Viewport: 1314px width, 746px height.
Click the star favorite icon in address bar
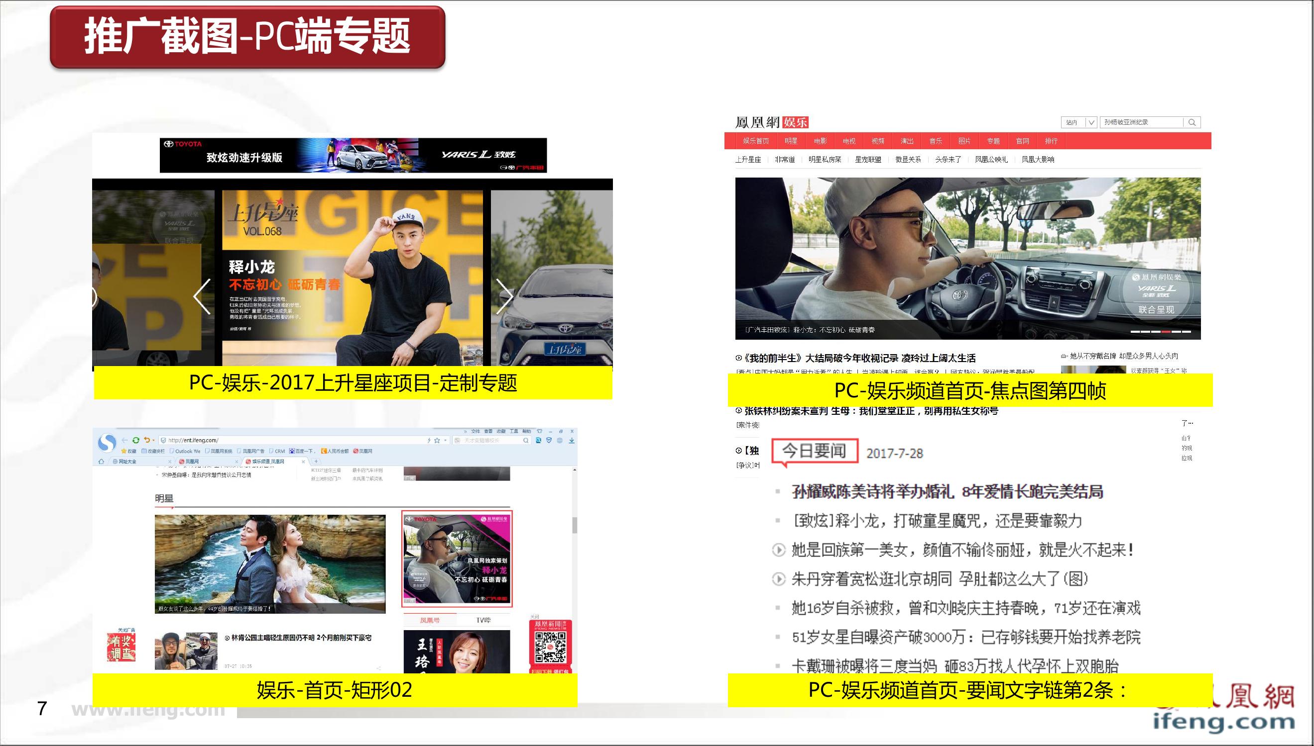[437, 440]
